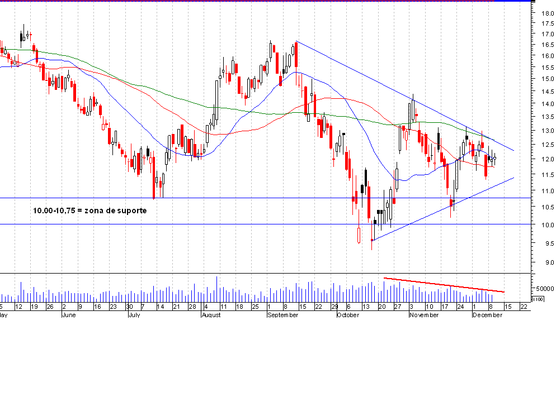Click the August month label
556x402 pixels.
211,315
